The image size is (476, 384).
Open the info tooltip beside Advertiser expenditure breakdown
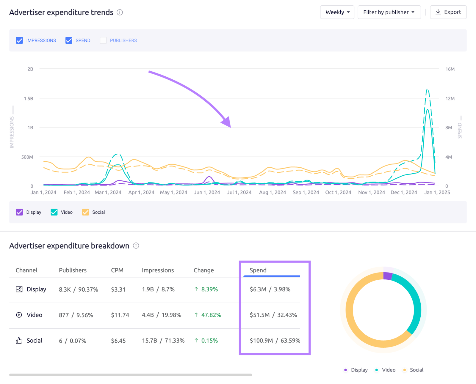(136, 246)
